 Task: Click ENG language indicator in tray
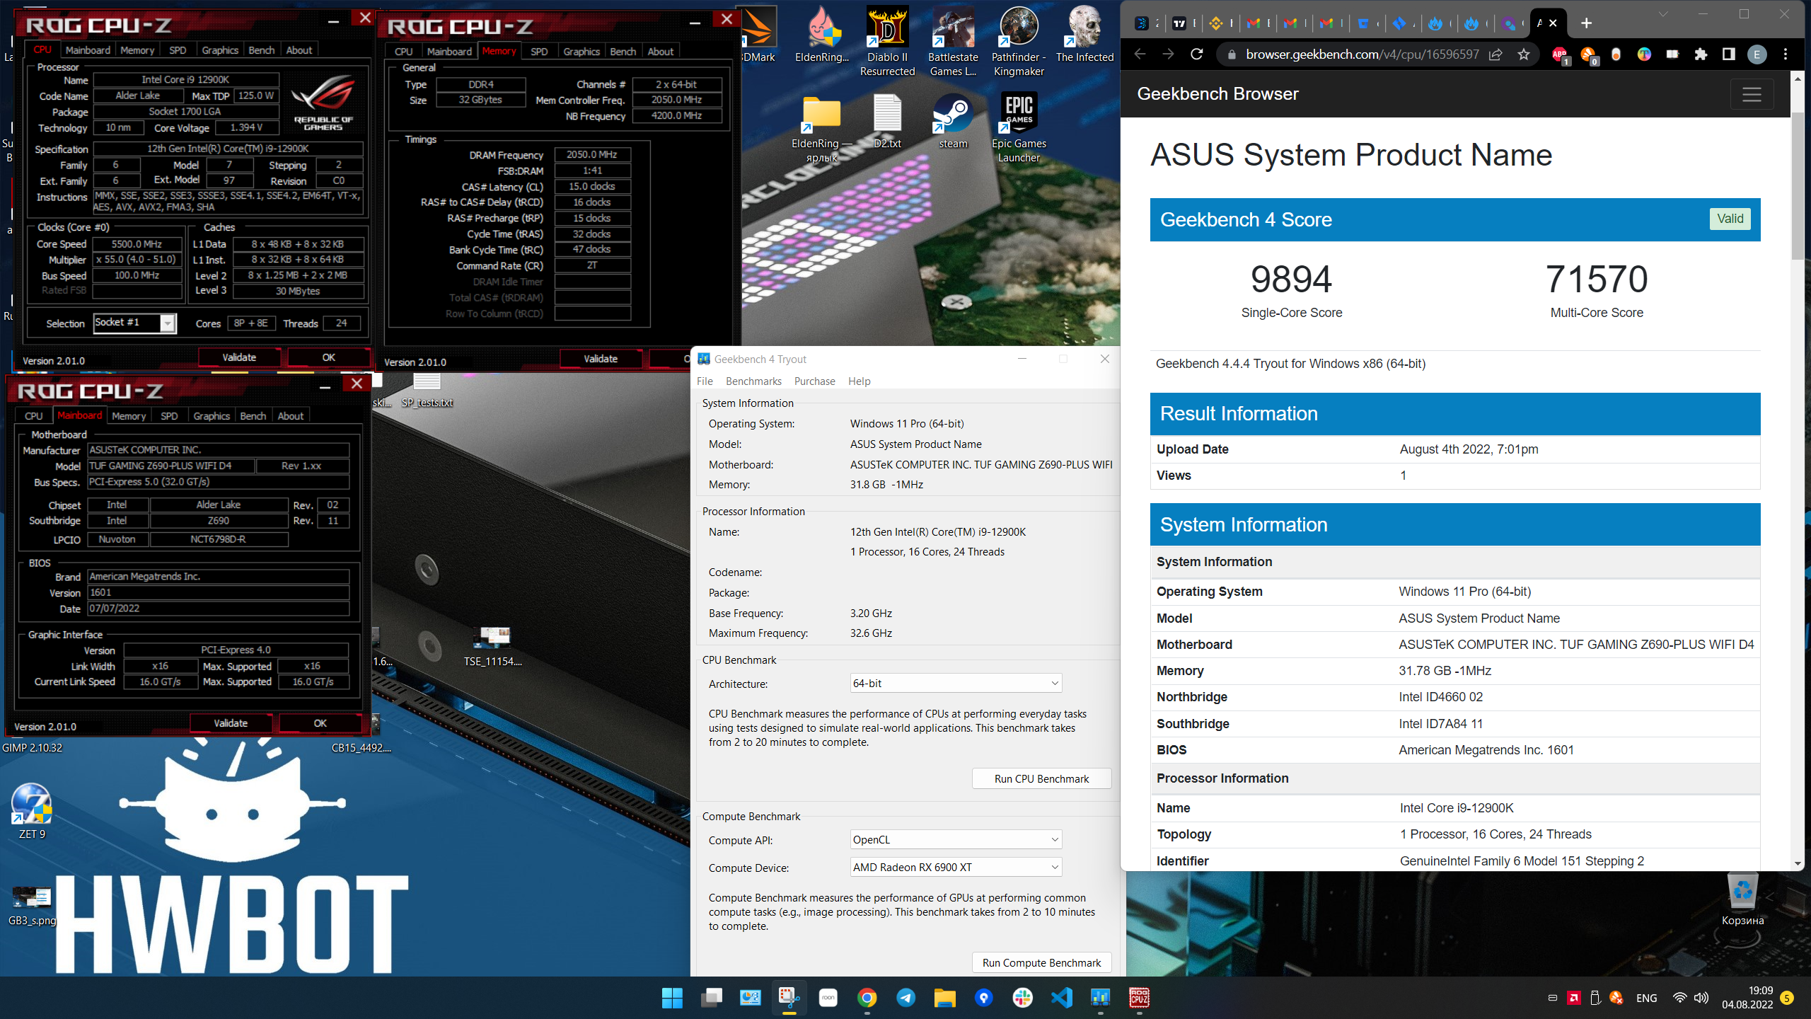1646,998
